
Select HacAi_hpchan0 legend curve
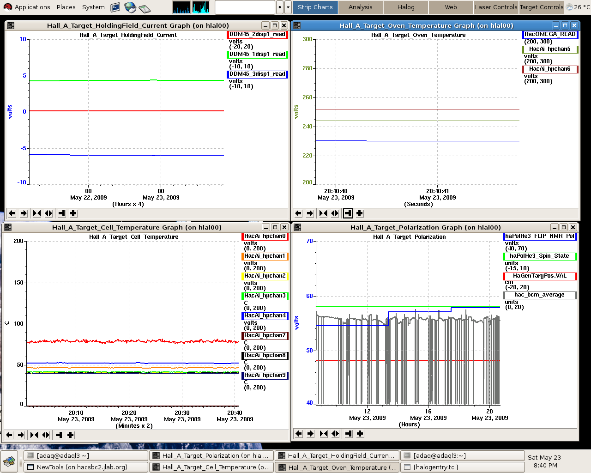click(x=265, y=236)
